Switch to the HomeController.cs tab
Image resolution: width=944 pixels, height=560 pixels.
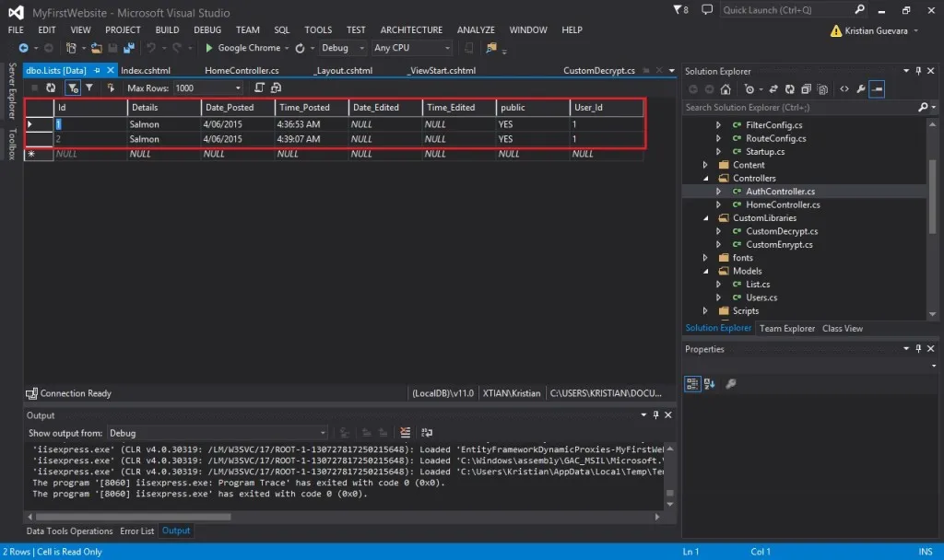(x=242, y=70)
